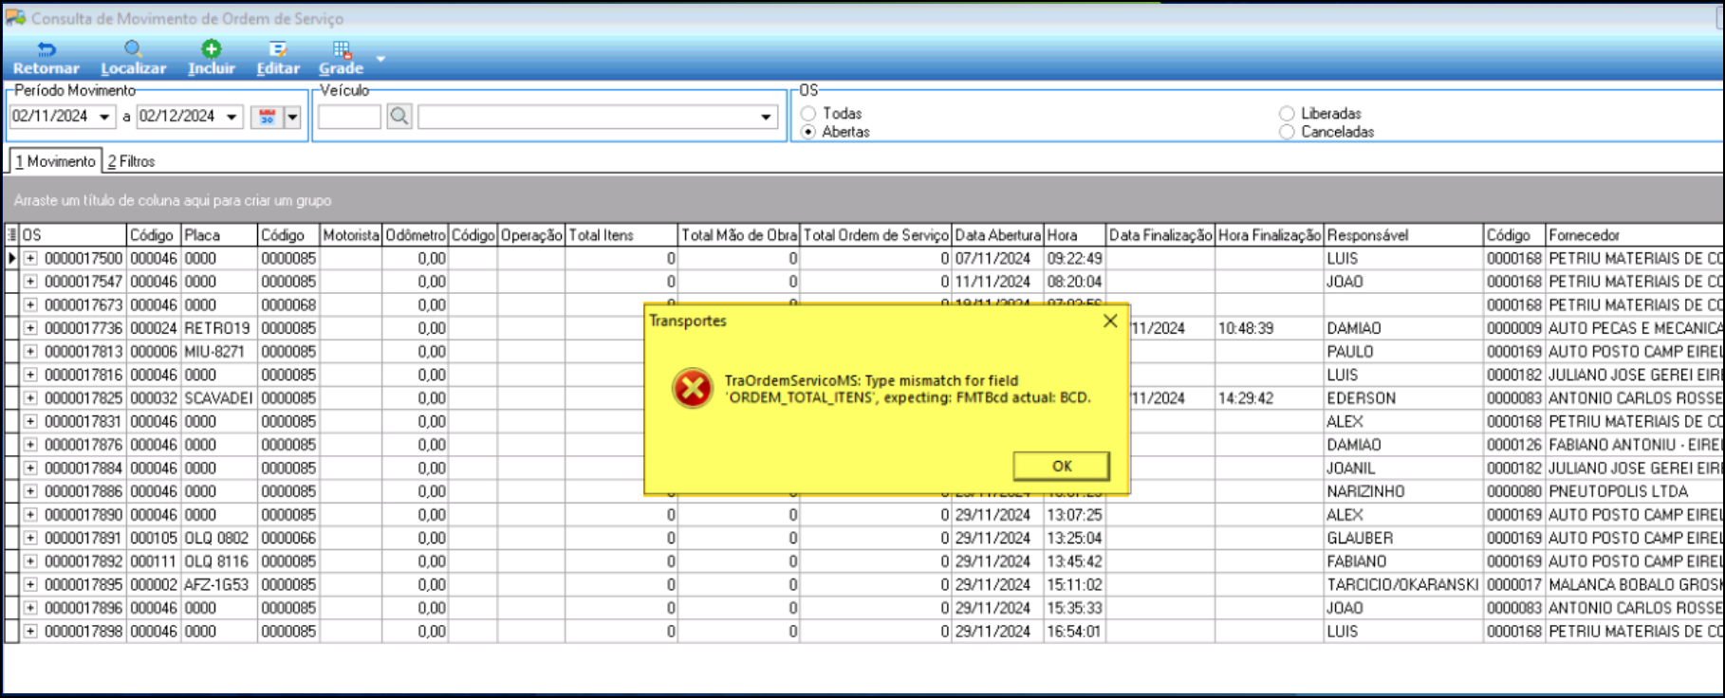Sort by the Total Itens column header
The image size is (1725, 698).
(x=621, y=235)
